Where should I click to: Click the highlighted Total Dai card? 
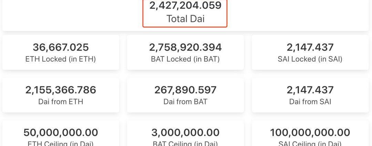[x=185, y=13]
